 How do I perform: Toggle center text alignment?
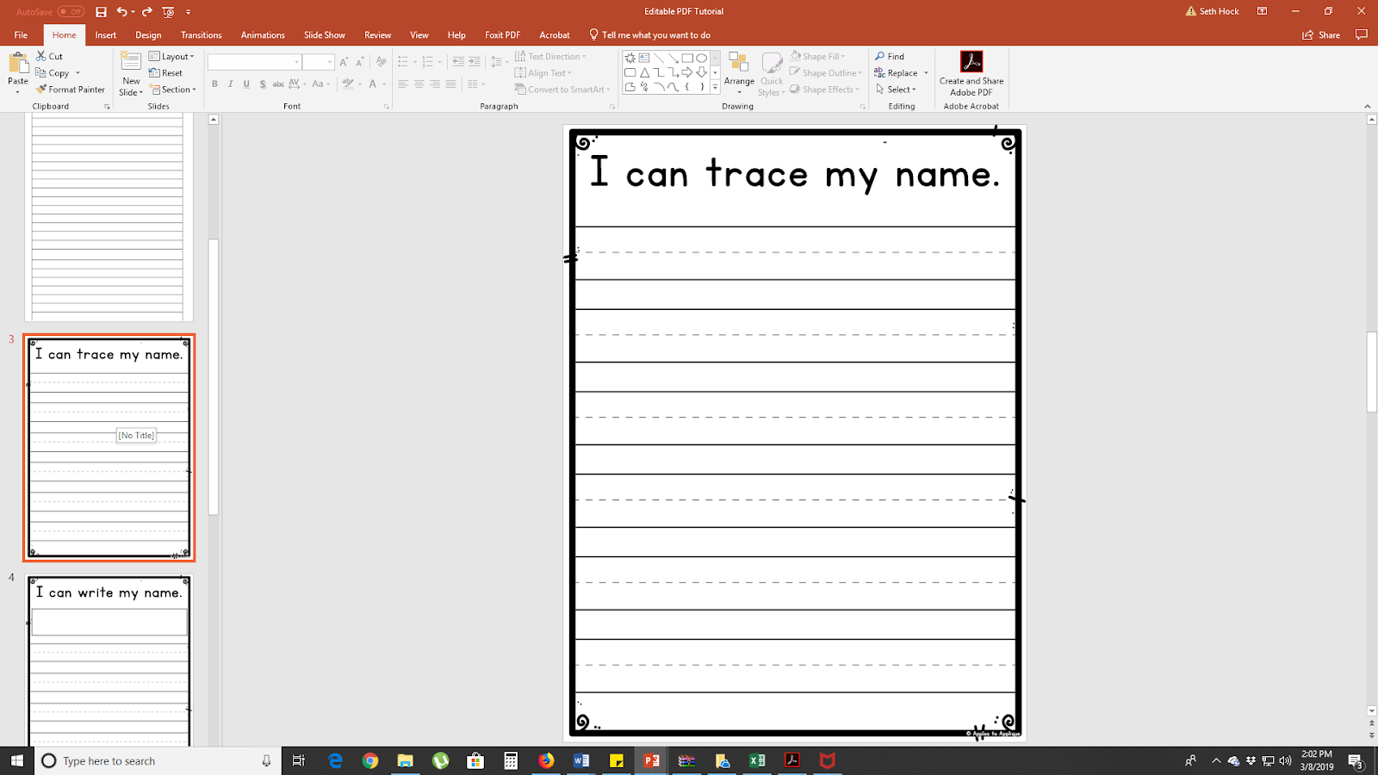(x=419, y=84)
